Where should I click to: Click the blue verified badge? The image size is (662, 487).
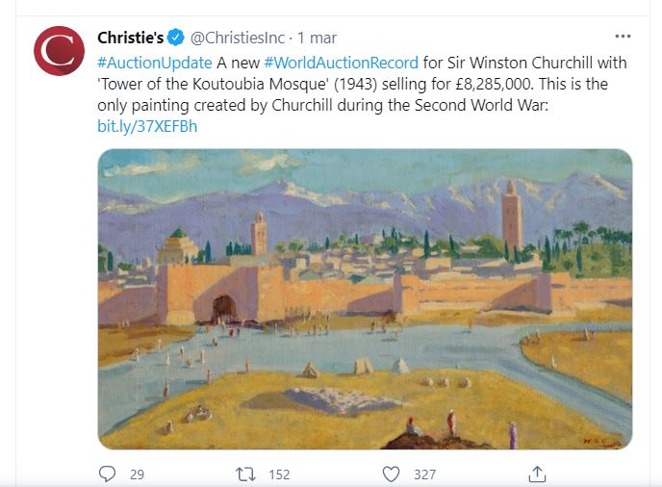point(176,38)
